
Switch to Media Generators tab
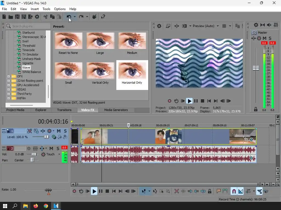point(116,110)
